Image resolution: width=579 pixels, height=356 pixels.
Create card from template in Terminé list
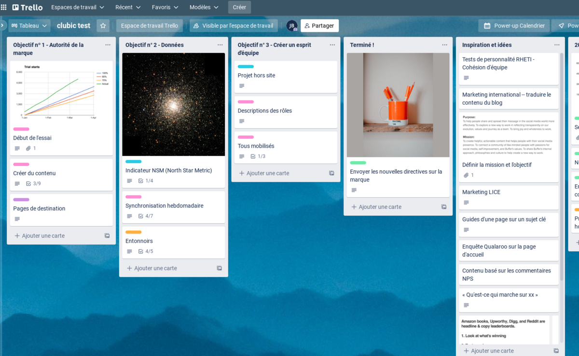[x=444, y=207]
